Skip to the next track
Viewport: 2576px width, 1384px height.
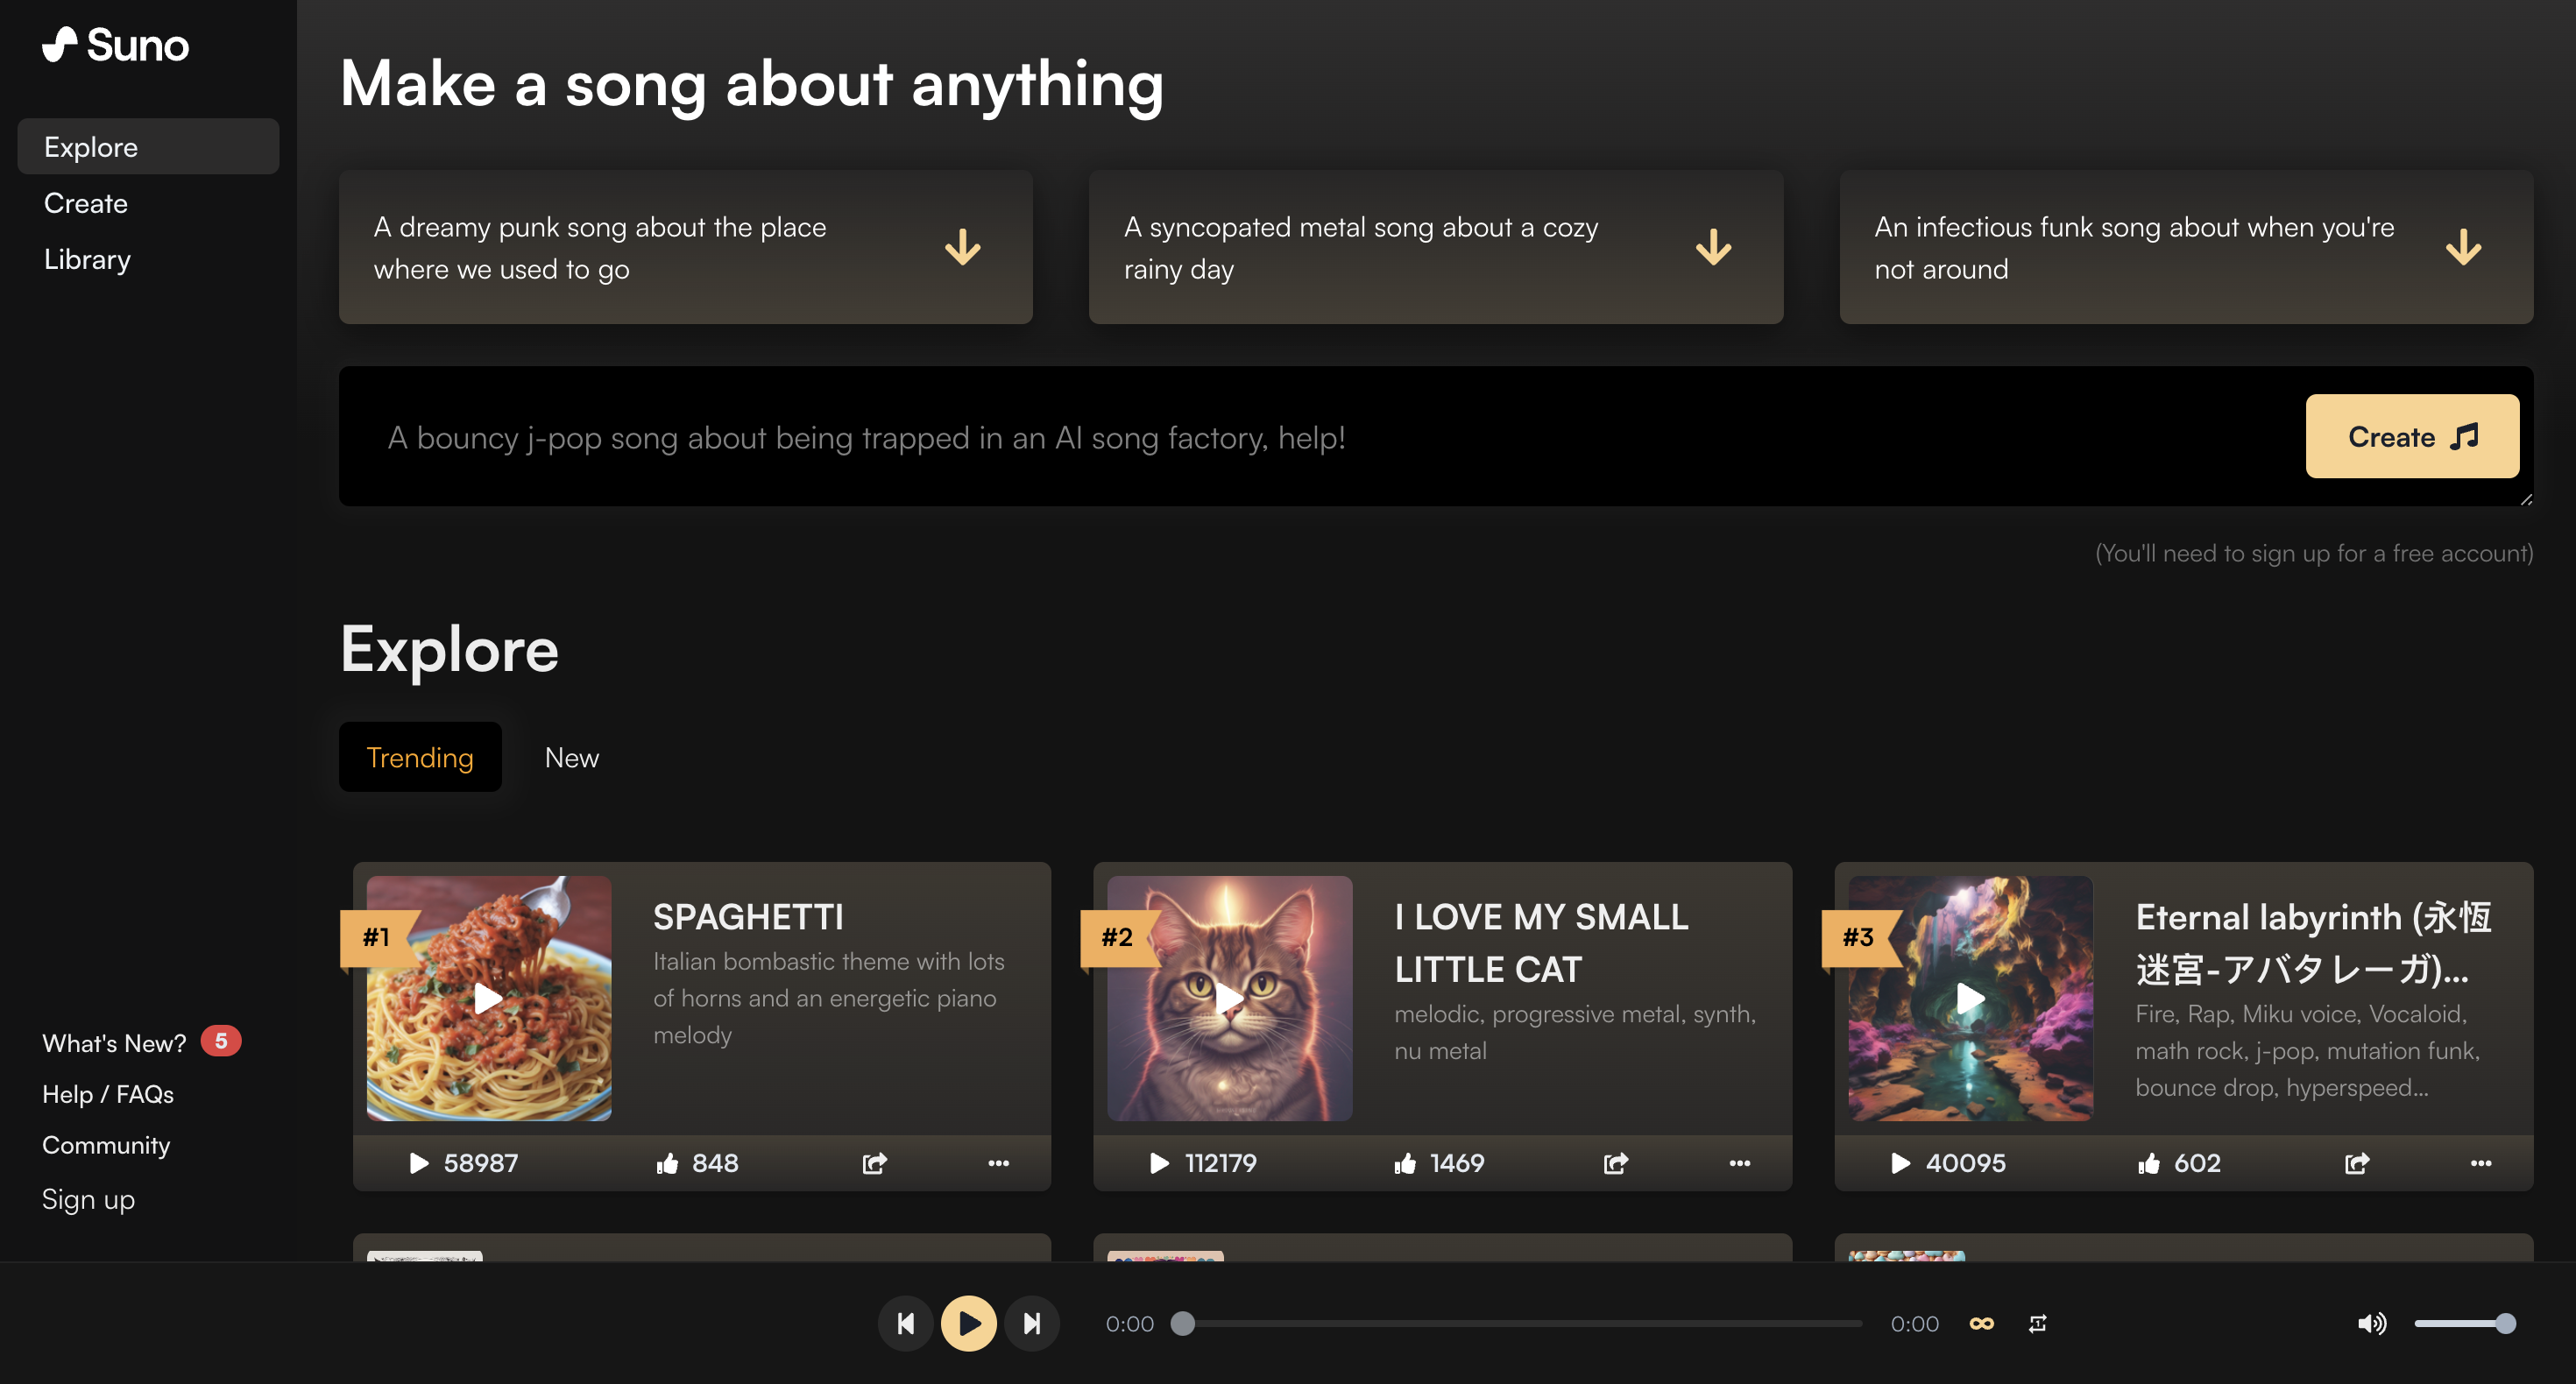1032,1323
